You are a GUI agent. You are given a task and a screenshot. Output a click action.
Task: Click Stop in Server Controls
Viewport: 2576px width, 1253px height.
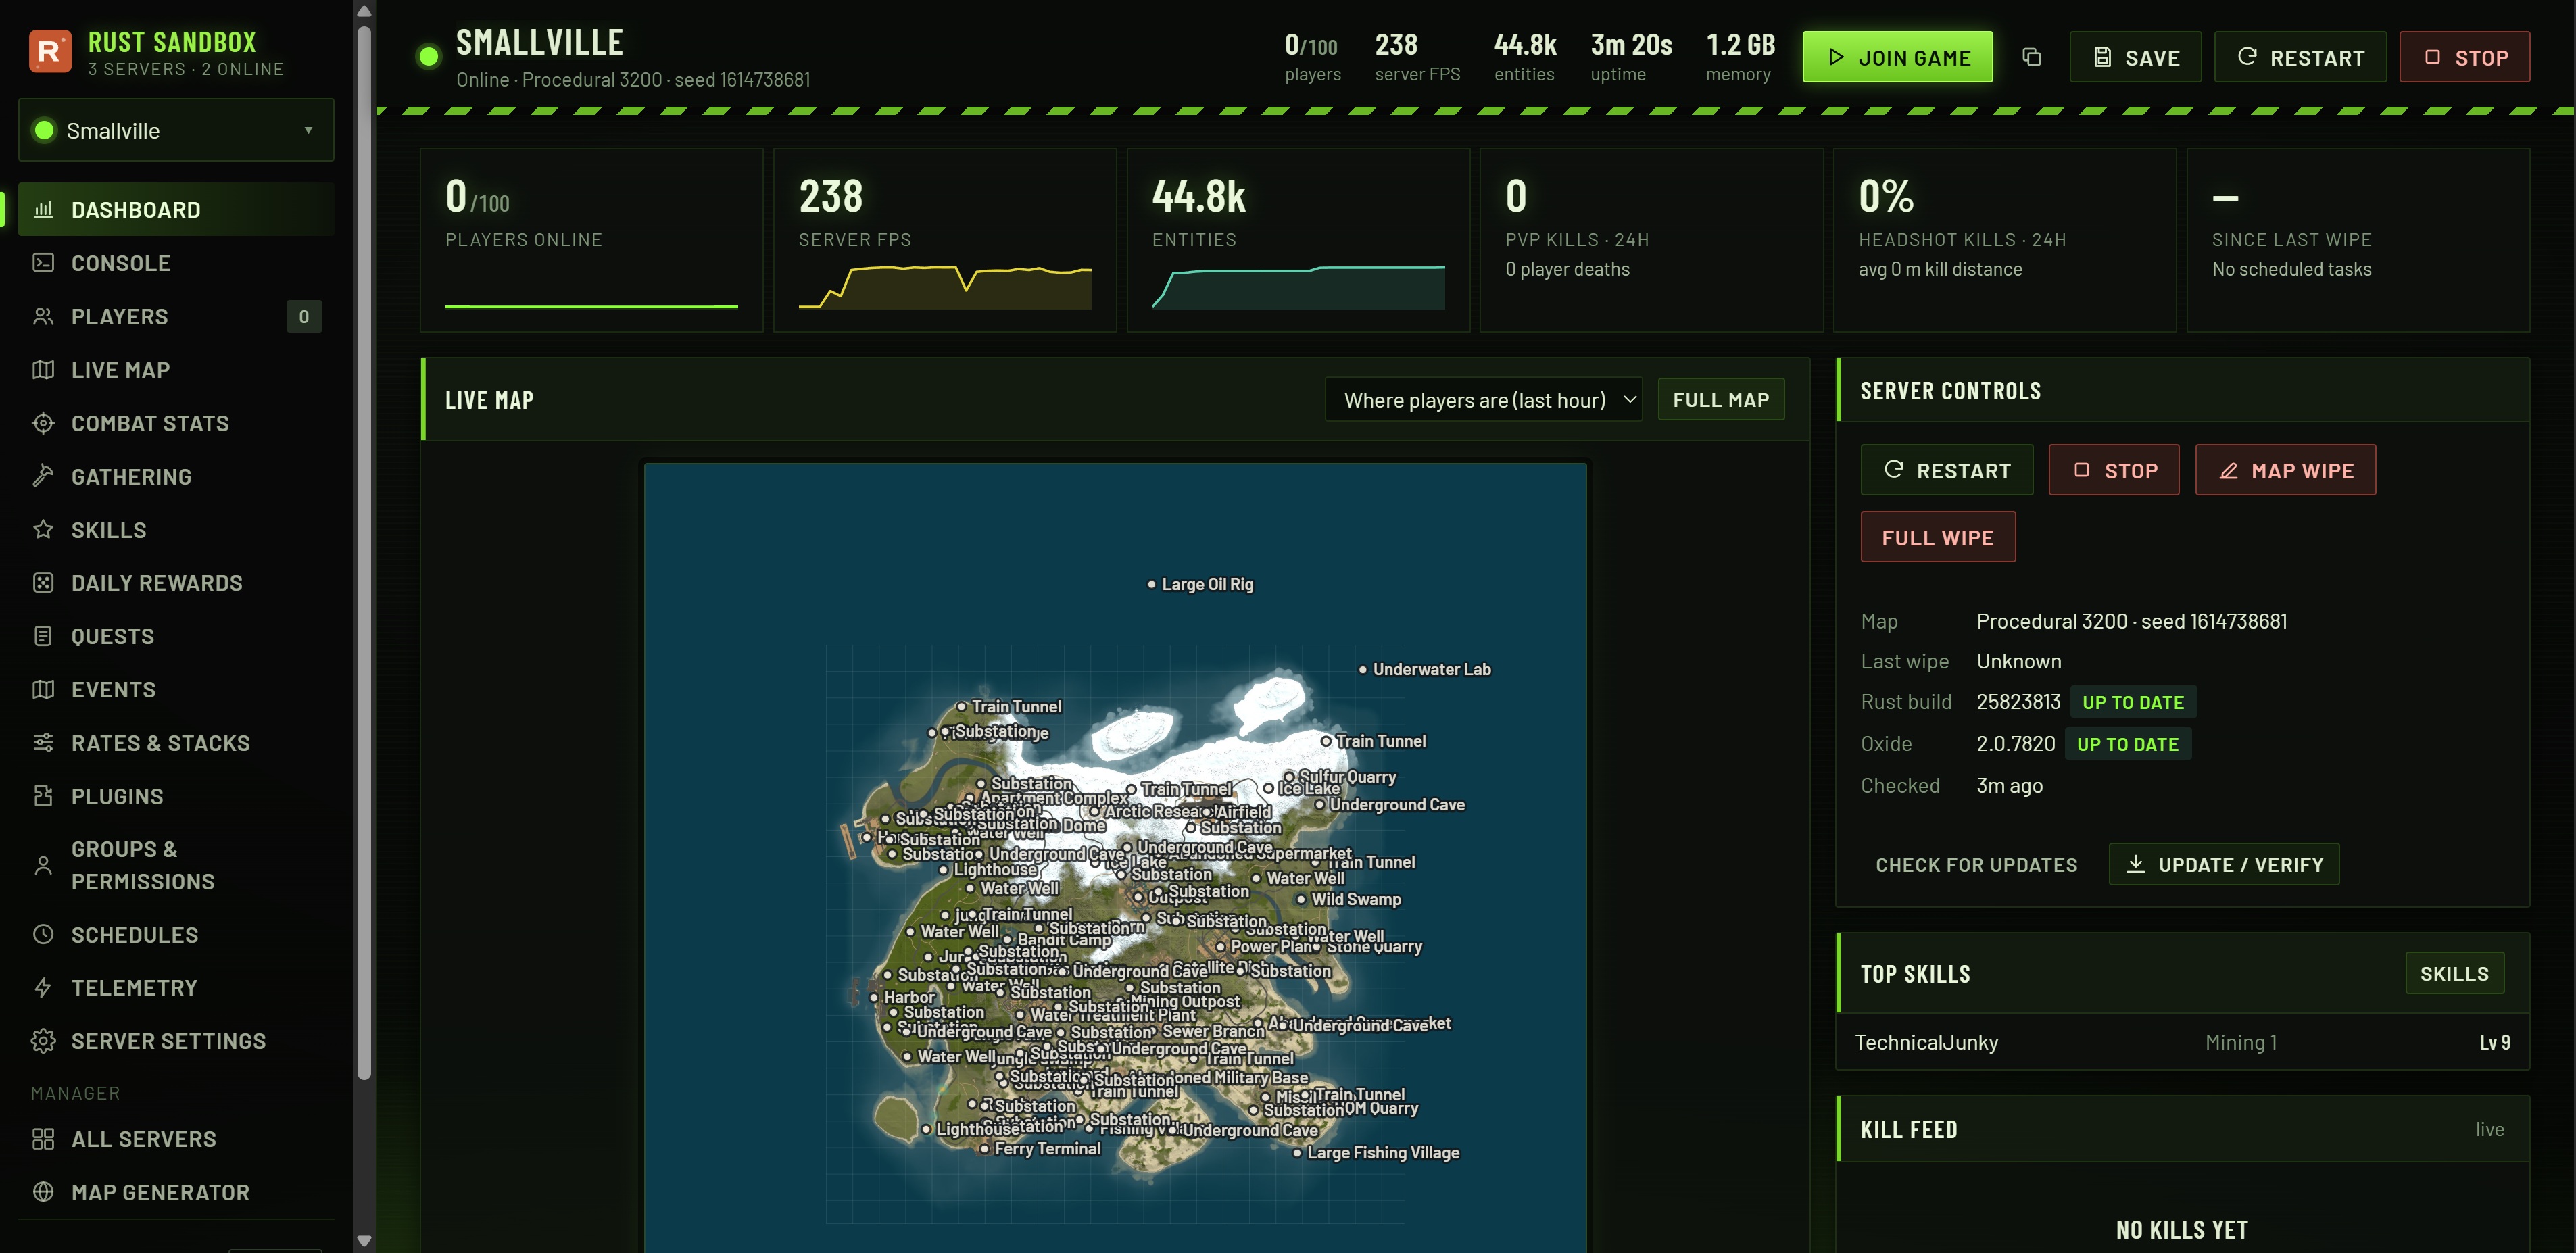(2113, 470)
